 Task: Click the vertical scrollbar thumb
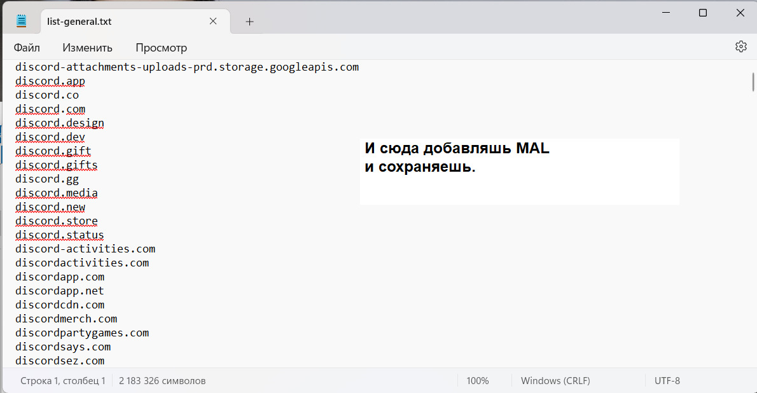753,82
